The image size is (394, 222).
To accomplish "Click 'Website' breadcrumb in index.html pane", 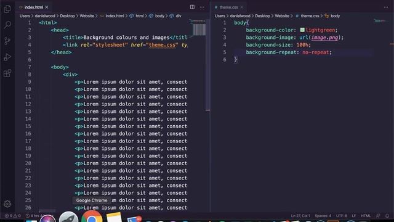I will [87, 16].
